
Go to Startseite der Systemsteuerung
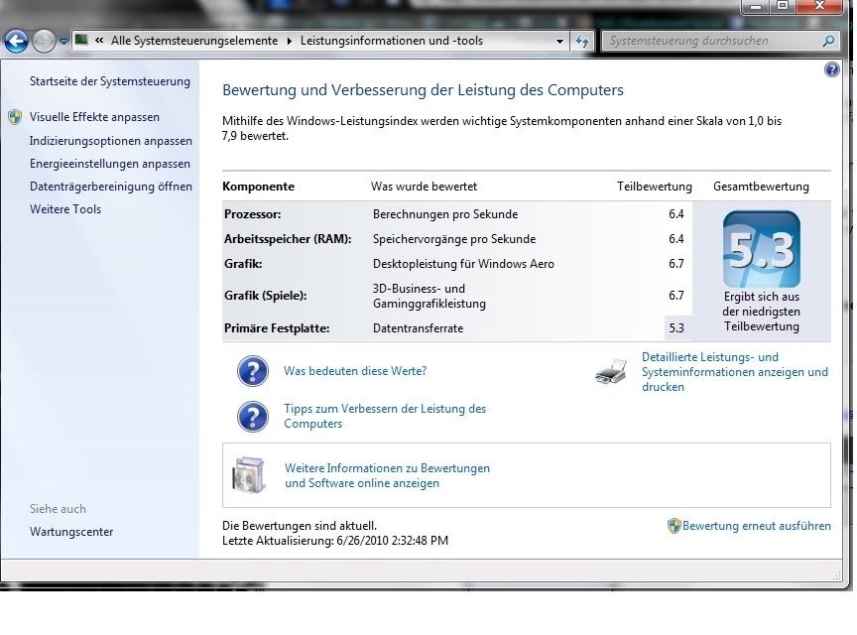(x=110, y=81)
